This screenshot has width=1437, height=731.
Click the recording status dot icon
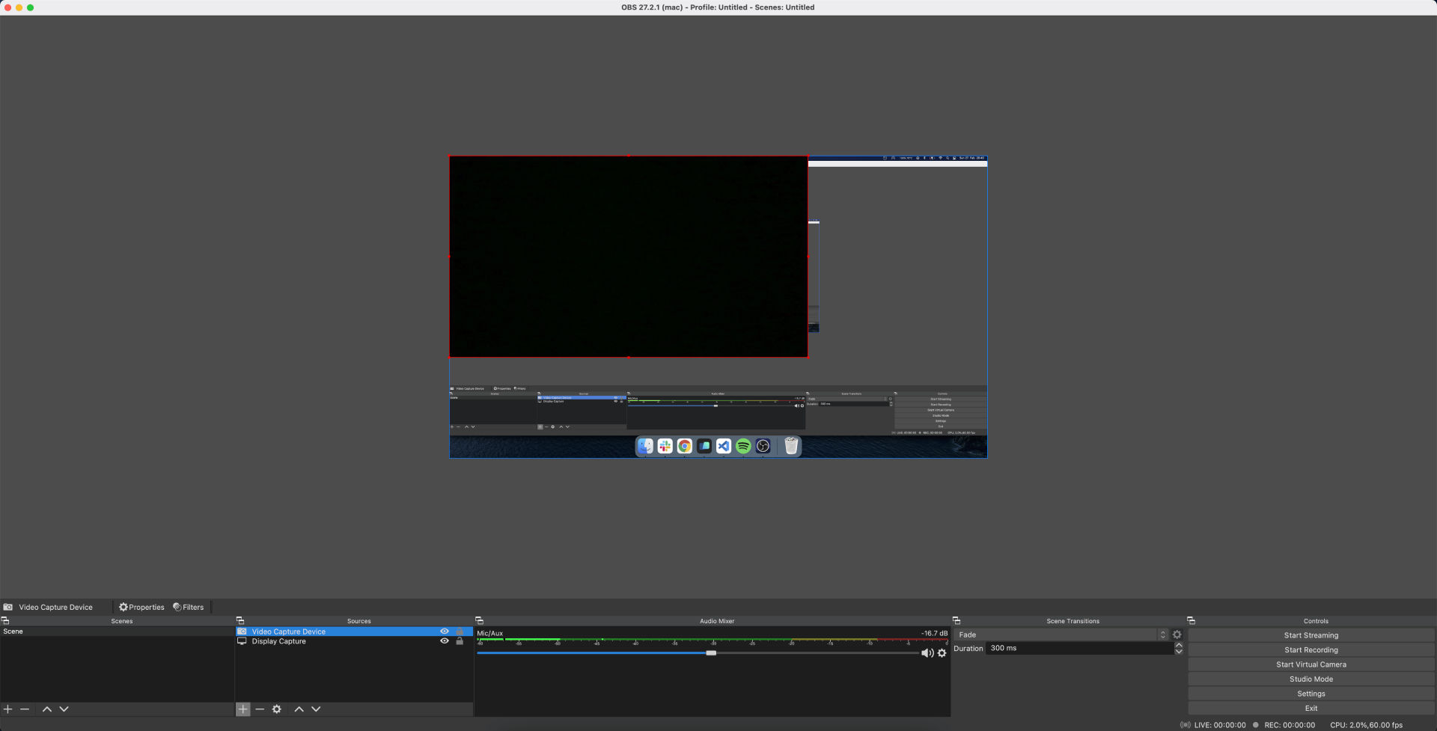click(1256, 725)
